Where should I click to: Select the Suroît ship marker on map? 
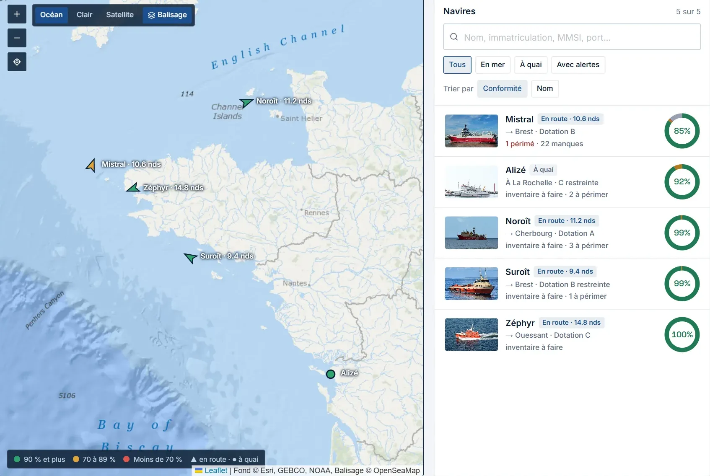(x=191, y=258)
